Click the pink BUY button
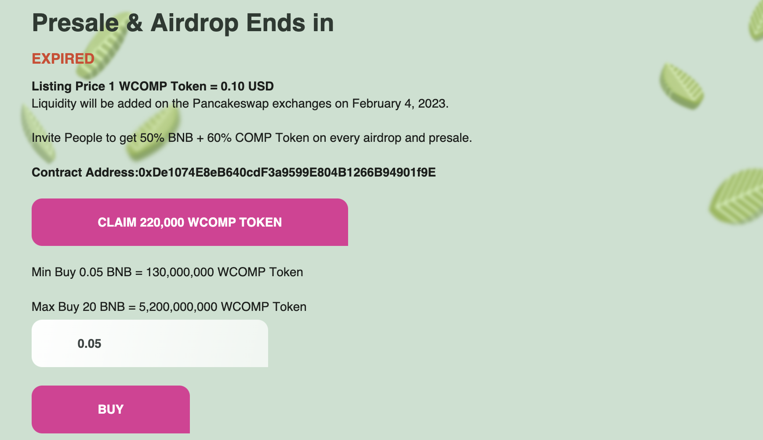The height and width of the screenshot is (440, 763). (111, 409)
